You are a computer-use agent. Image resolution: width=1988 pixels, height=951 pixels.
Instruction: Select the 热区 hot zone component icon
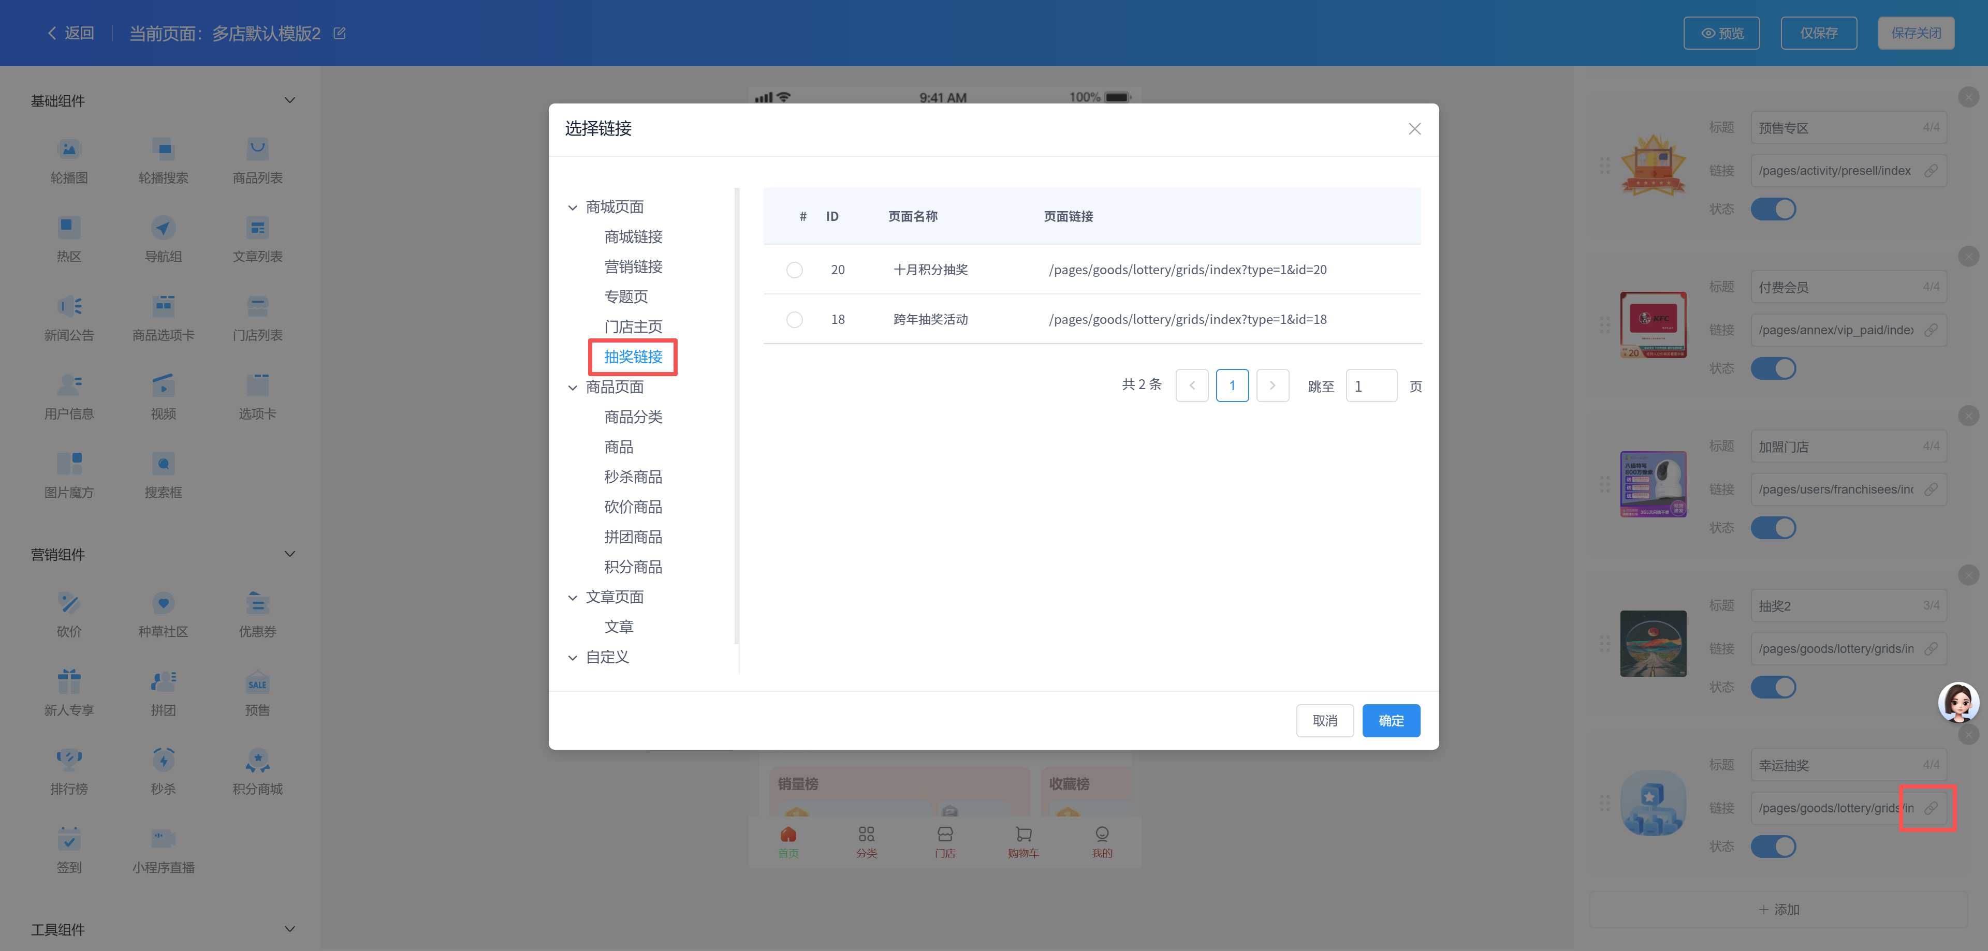[69, 228]
